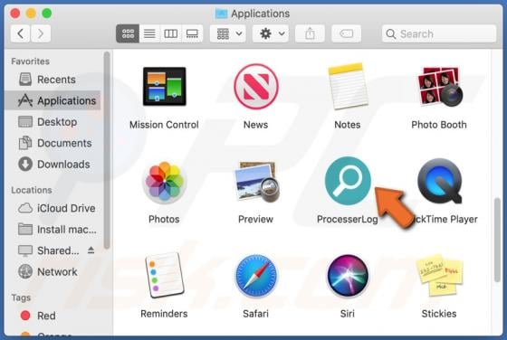507x340 pixels.
Task: Focus the Search field
Action: coord(439,33)
